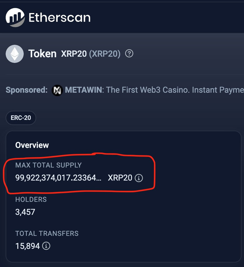Click the ERC-20 badge

pyautogui.click(x=21, y=118)
